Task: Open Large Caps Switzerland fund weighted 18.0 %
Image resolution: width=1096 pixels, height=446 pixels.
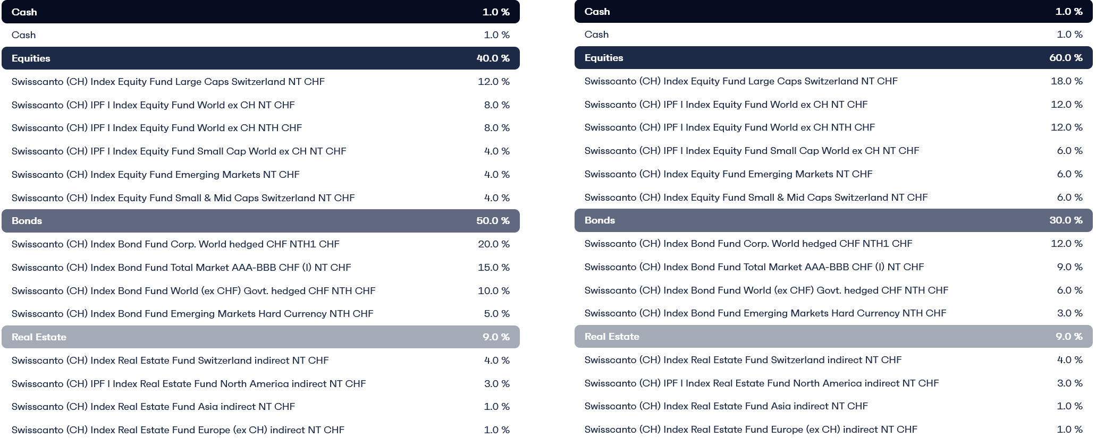Action: pyautogui.click(x=740, y=81)
